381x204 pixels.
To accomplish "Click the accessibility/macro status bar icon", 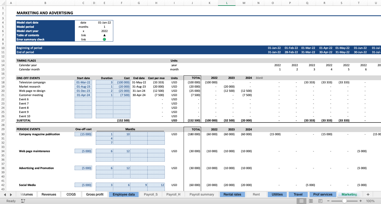I will (x=23, y=201).
